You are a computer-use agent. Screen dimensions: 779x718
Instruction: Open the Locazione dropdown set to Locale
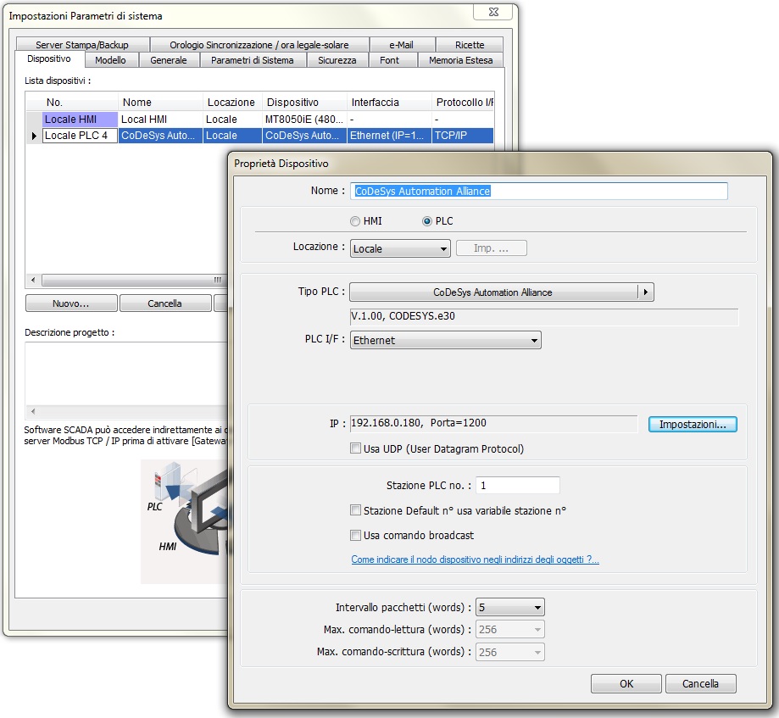pyautogui.click(x=400, y=248)
